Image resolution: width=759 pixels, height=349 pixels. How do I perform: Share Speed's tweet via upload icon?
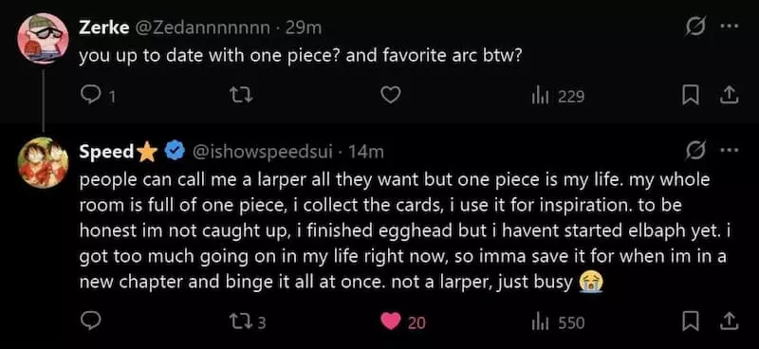(731, 321)
